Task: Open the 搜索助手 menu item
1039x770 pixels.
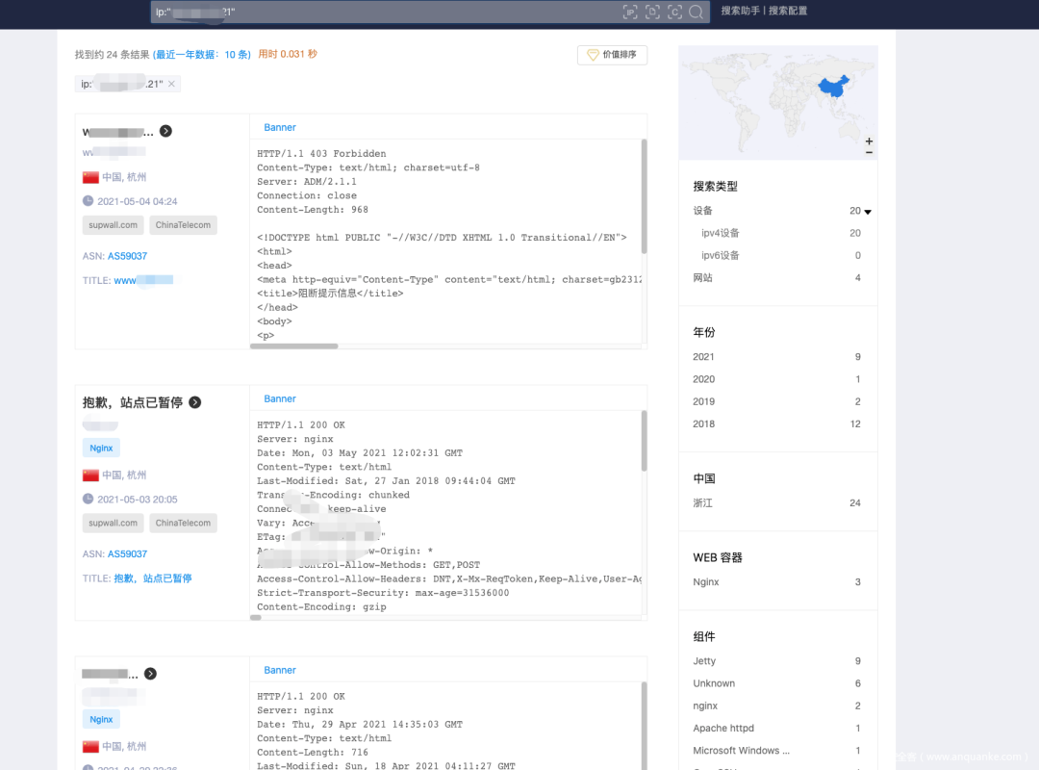Action: (x=740, y=11)
